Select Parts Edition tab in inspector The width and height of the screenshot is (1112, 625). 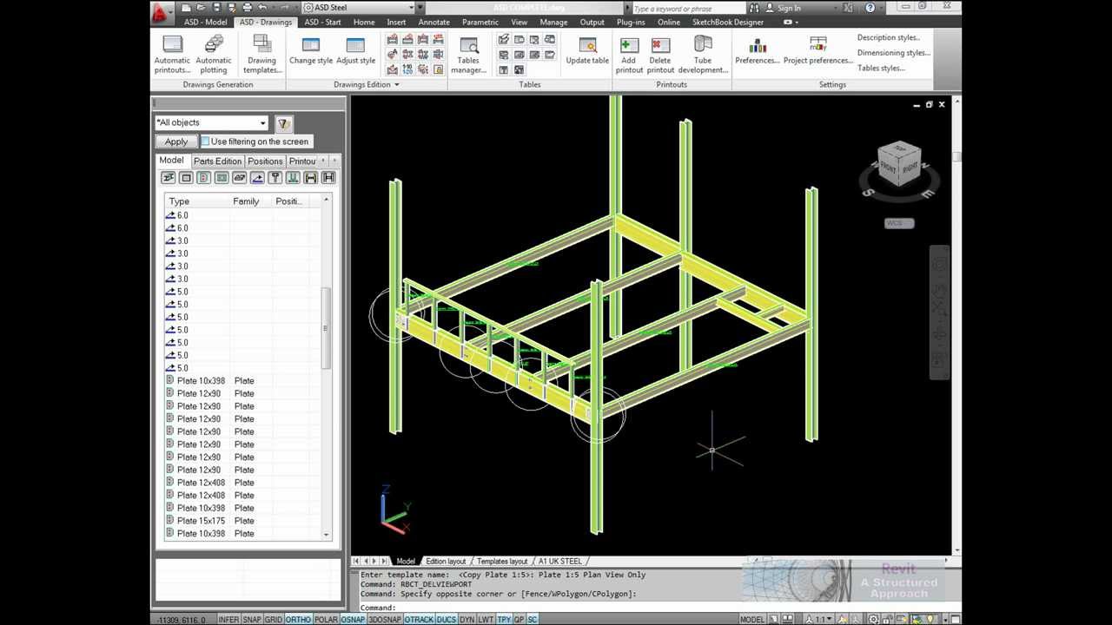tap(217, 161)
